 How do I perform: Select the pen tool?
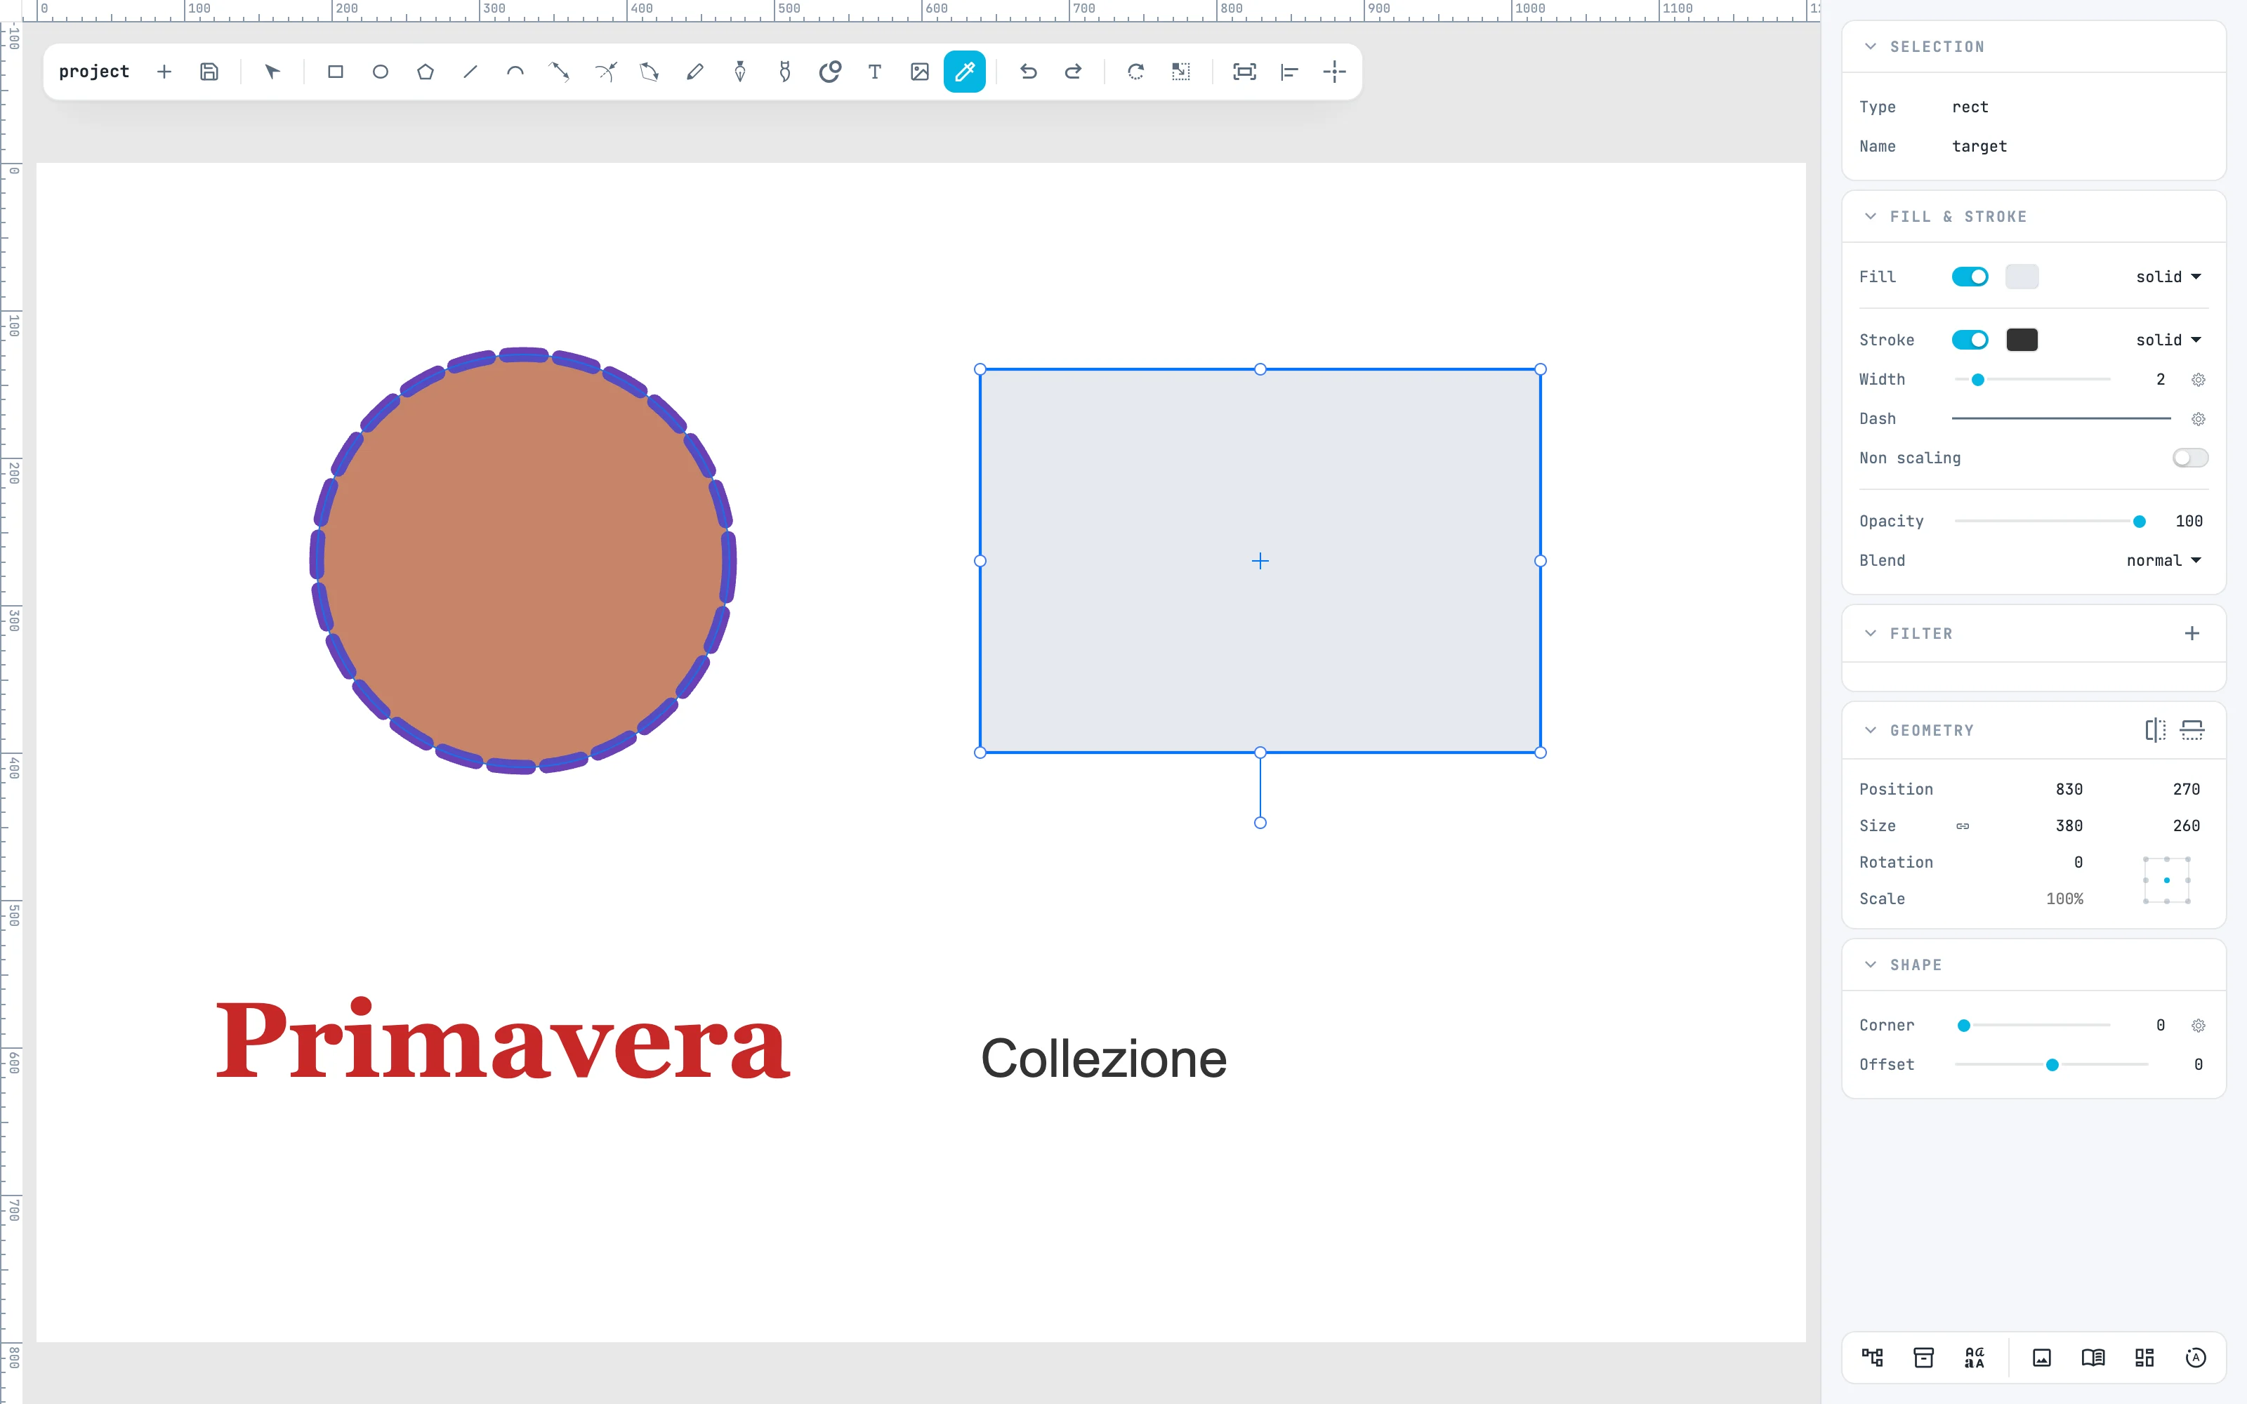(x=740, y=72)
